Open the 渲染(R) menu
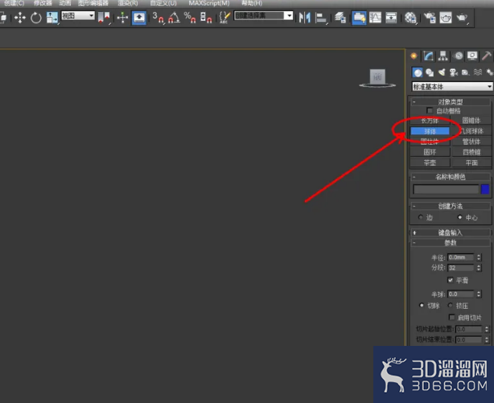 click(x=128, y=3)
